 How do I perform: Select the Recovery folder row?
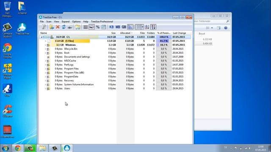click(115, 81)
